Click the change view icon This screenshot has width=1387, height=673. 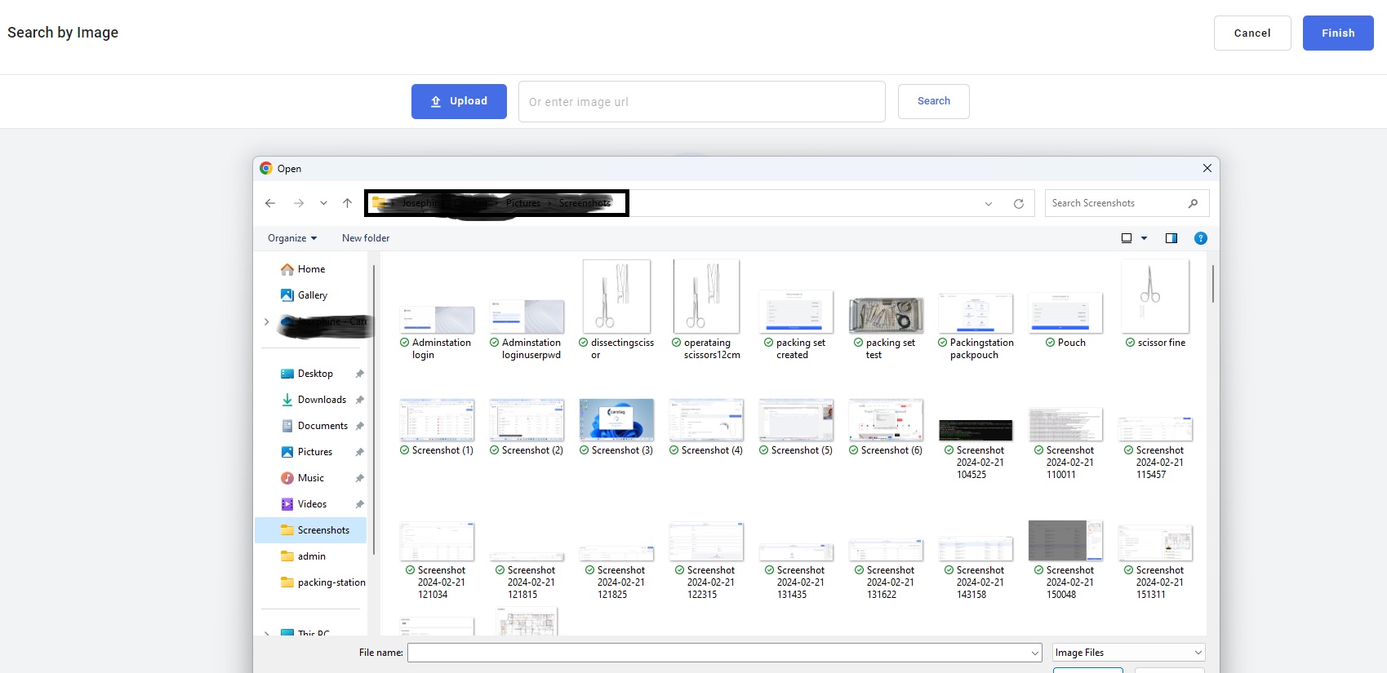point(1127,238)
